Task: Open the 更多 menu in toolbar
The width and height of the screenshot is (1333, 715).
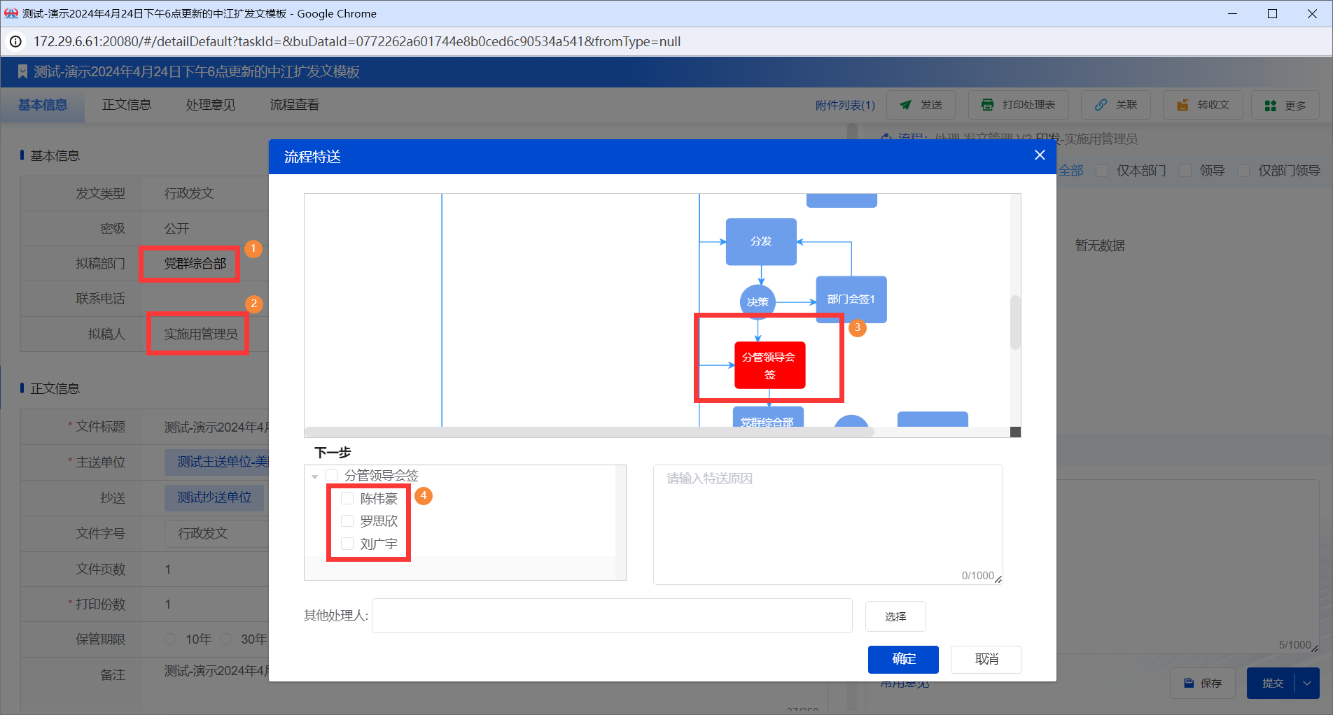Action: pos(1285,105)
